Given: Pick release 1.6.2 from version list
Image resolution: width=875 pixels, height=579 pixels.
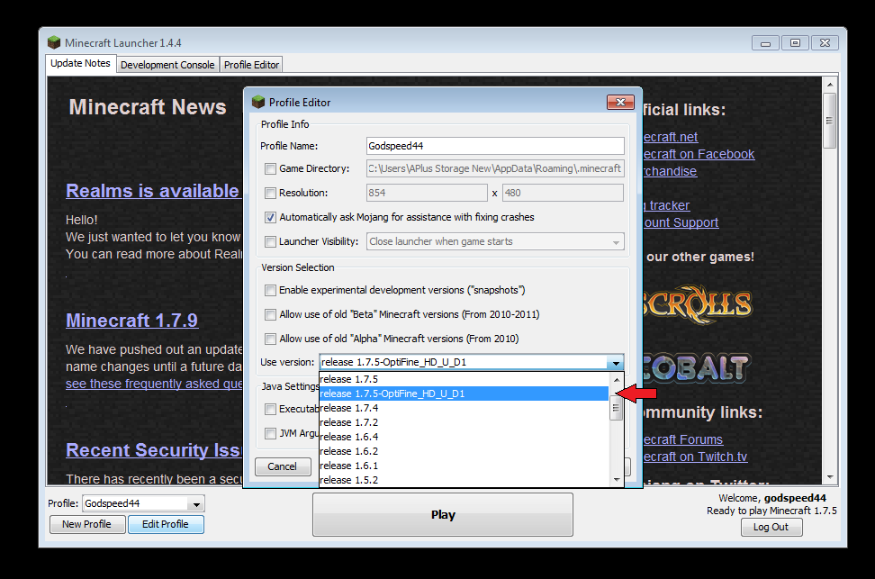Looking at the screenshot, I should click(464, 451).
